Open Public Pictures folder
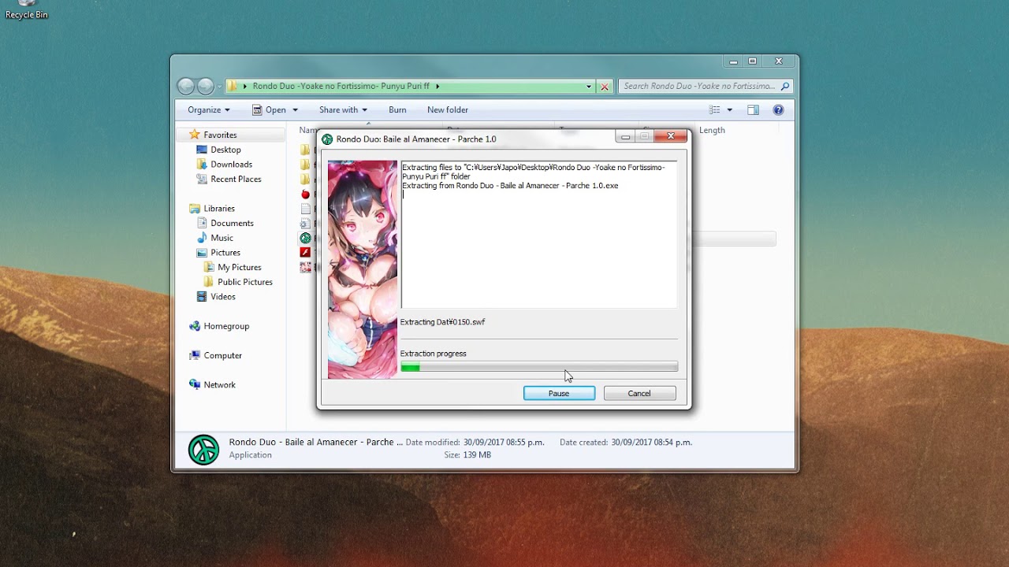Viewport: 1009px width, 567px height. coord(245,282)
